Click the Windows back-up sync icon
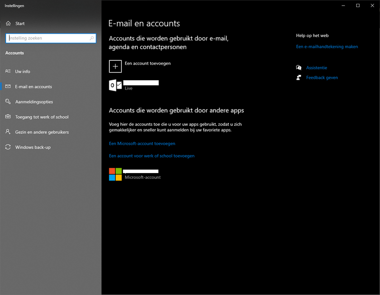This screenshot has width=380, height=295. tap(8, 147)
